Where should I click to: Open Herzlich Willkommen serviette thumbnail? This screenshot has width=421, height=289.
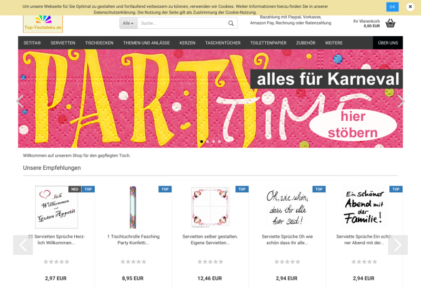(x=56, y=207)
